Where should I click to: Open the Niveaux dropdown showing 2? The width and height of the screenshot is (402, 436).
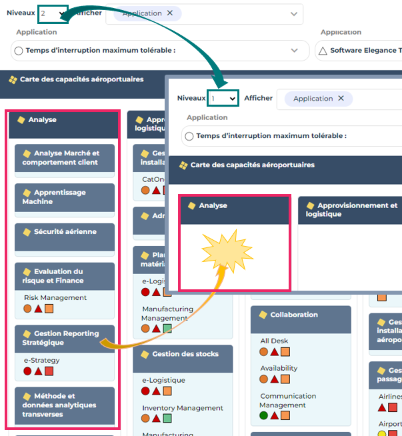(53, 13)
